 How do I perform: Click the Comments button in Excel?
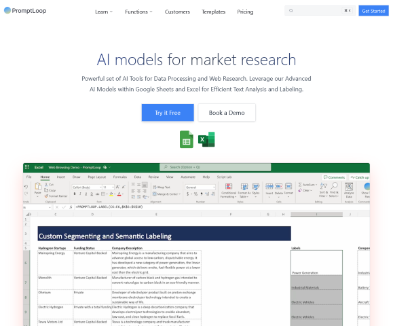335,177
